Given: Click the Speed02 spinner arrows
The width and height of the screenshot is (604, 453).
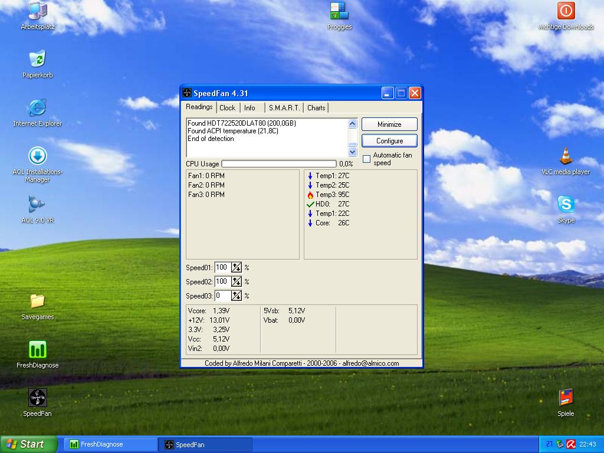Looking at the screenshot, I should [237, 281].
